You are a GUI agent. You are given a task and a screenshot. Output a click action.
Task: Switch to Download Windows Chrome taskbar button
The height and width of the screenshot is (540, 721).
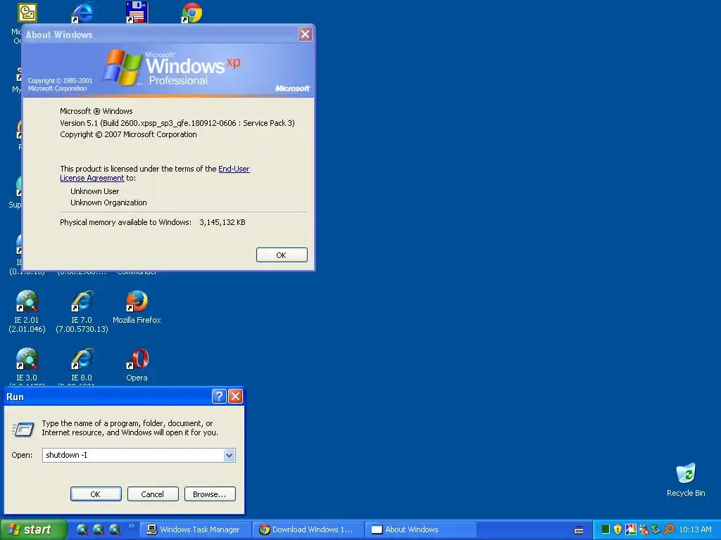click(308, 529)
